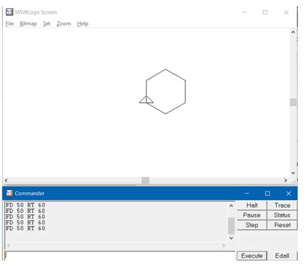Minimize the MSWLogo Screen window
The height and width of the screenshot is (272, 304).
click(244, 12)
